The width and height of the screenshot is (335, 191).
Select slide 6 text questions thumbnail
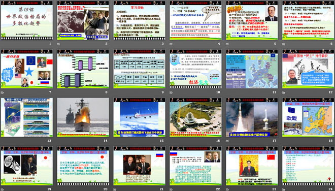(x=308, y=20)
